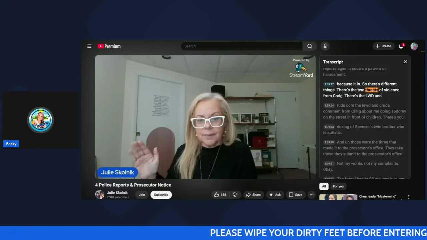The height and width of the screenshot is (240, 427).
Task: Click the StreamYard logo overlay
Action: [301, 68]
